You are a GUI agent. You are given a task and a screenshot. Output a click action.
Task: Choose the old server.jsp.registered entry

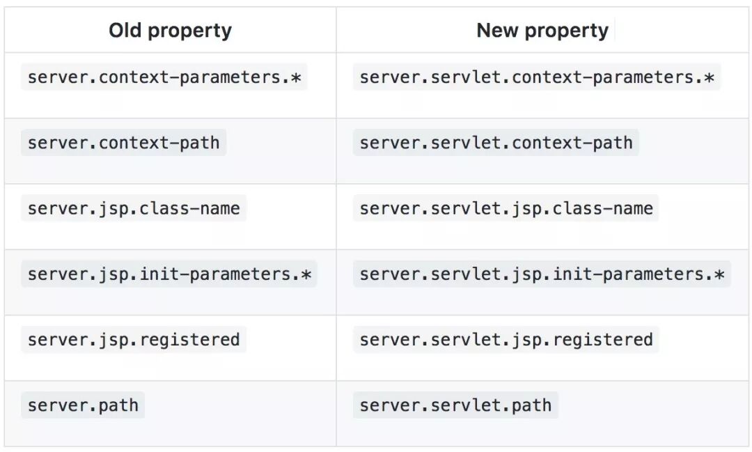pyautogui.click(x=134, y=340)
